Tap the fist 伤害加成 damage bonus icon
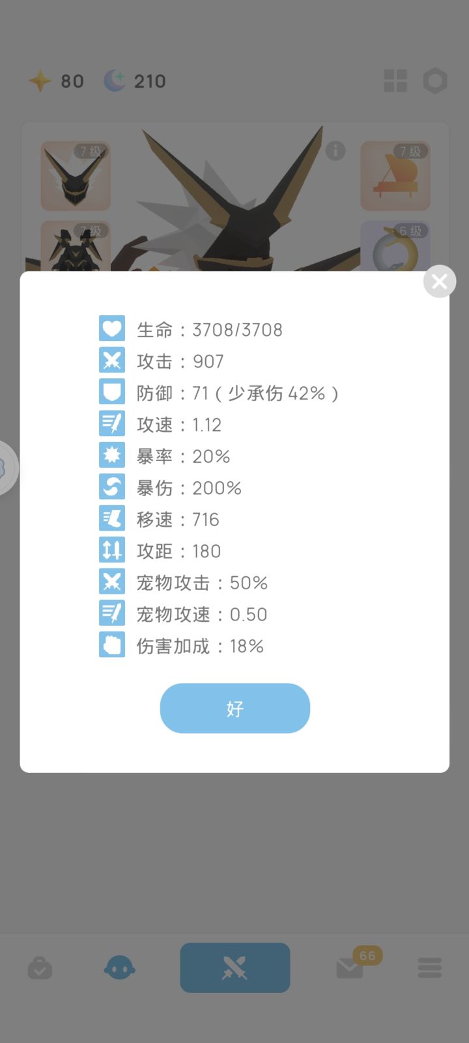 click(112, 645)
